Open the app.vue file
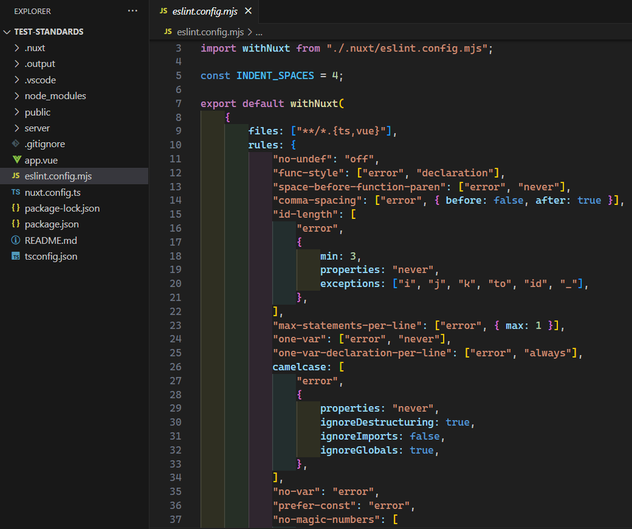 [41, 161]
